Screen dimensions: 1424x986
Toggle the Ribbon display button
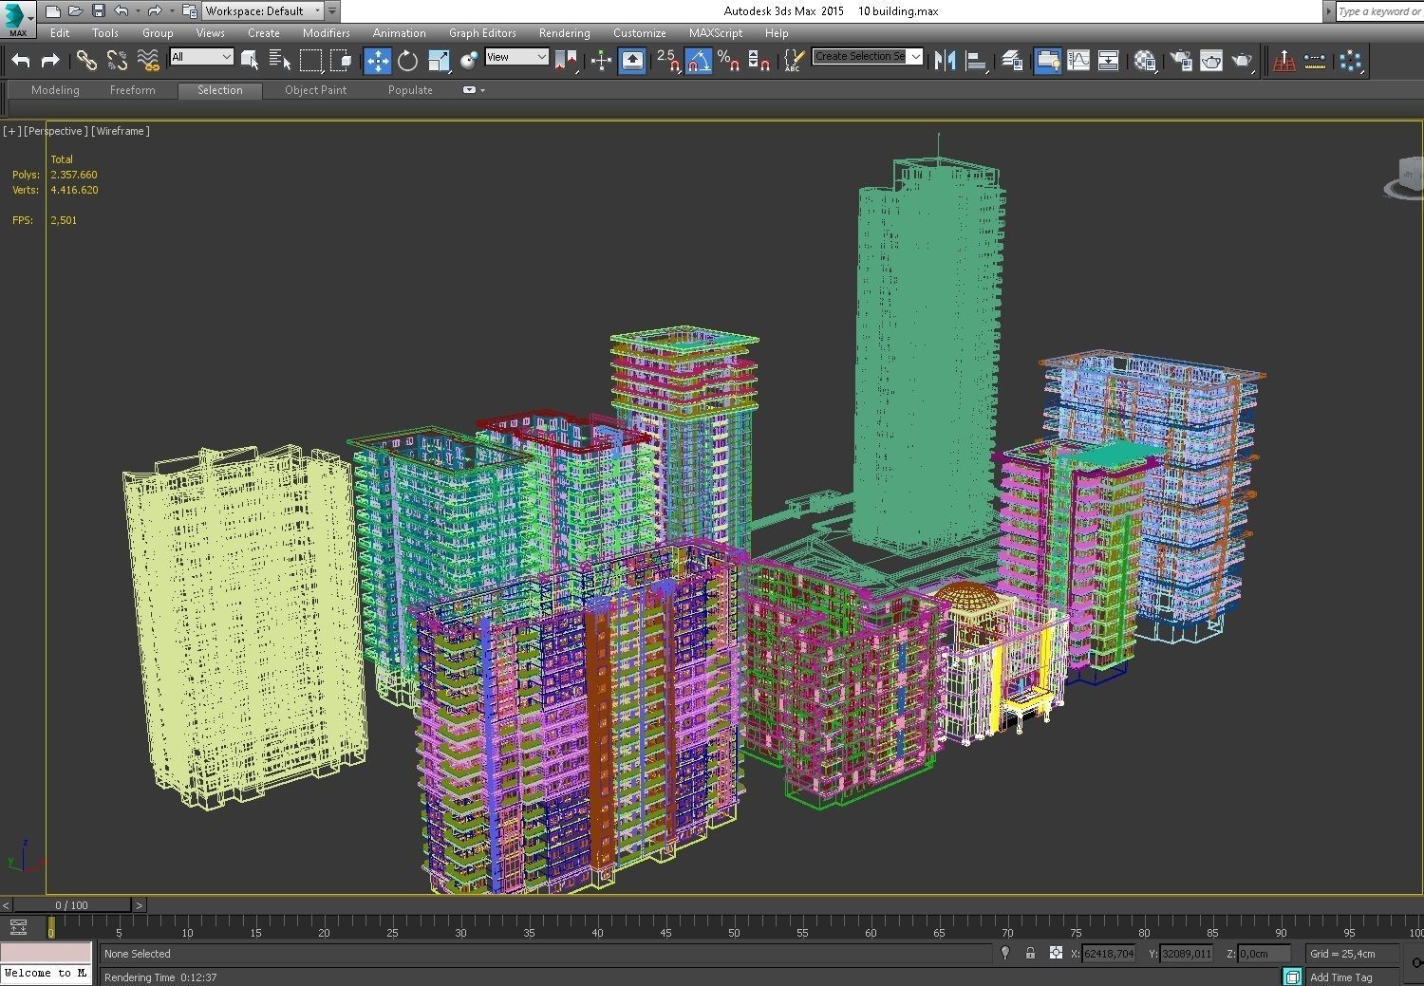pyautogui.click(x=1048, y=61)
